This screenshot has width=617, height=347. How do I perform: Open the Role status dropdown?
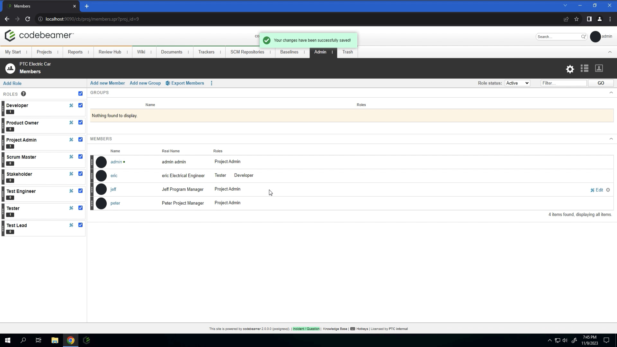click(x=517, y=83)
